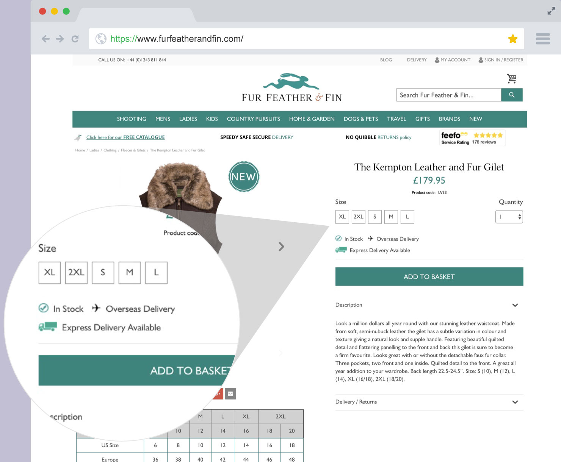Select XL in the magnified size circle
Screen dimensions: 561x462
50,273
